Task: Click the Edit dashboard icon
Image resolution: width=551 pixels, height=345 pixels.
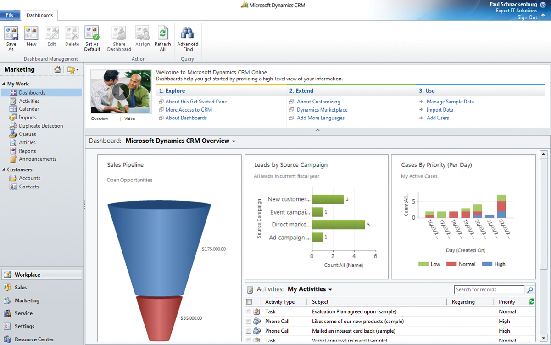Action: coord(51,34)
